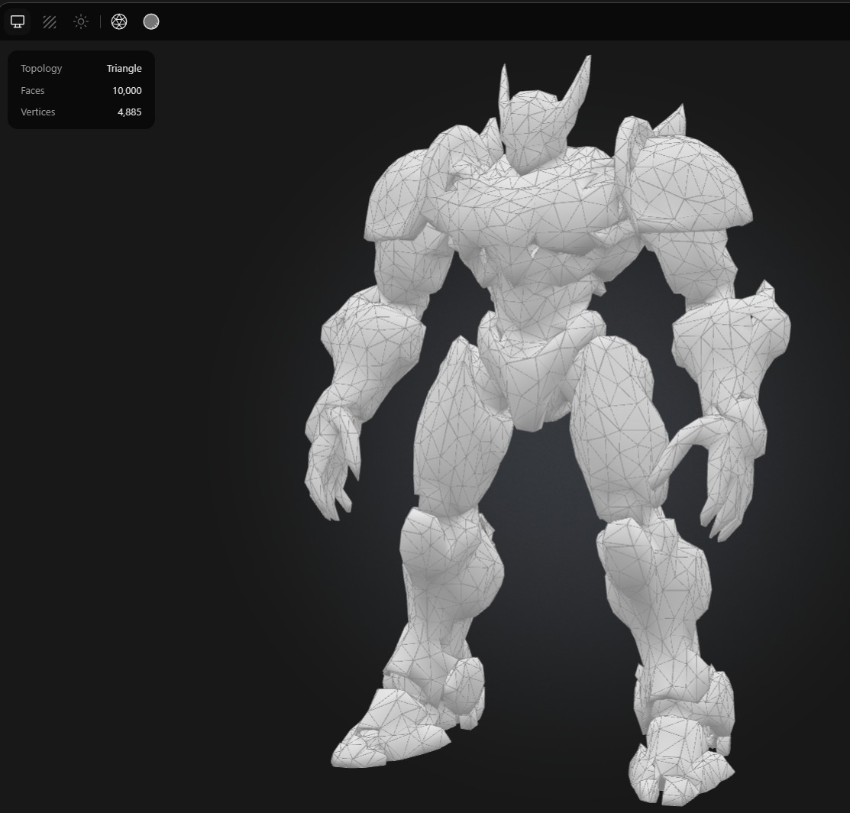Click the Vertices label
Viewport: 850px width, 813px height.
click(x=38, y=112)
